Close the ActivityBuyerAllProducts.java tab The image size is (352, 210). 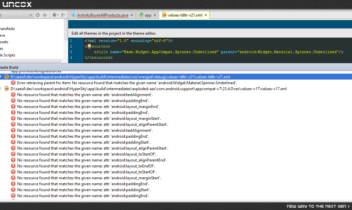coord(132,15)
